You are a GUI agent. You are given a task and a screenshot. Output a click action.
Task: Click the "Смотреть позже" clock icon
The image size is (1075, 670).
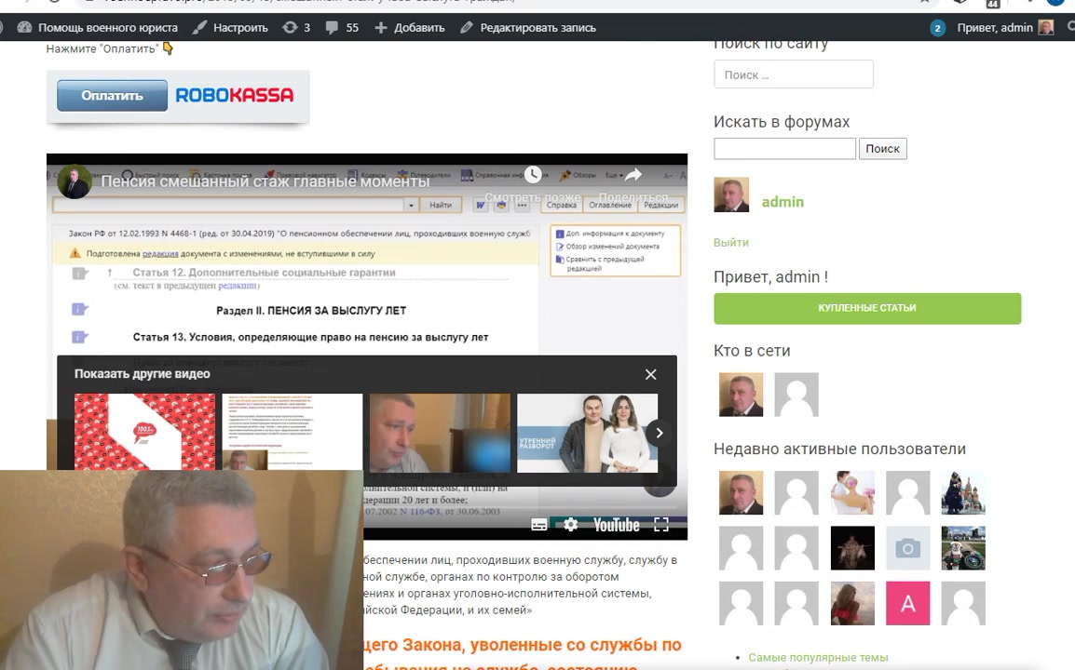coord(533,175)
